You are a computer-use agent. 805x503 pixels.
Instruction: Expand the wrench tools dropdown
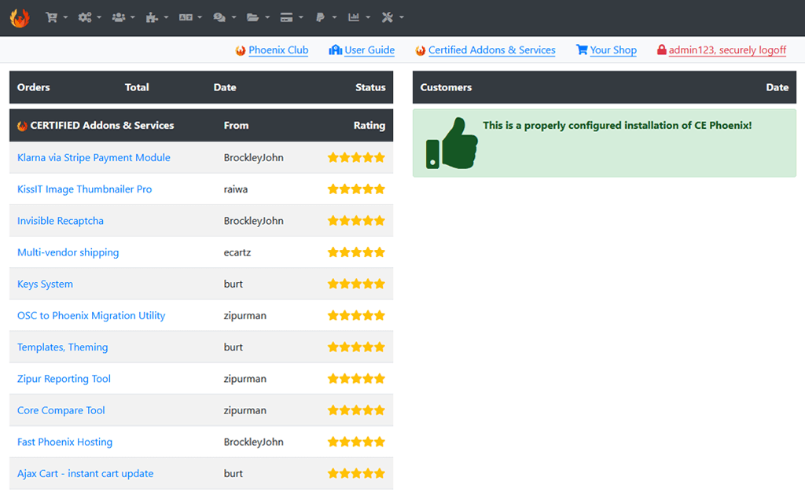click(391, 17)
